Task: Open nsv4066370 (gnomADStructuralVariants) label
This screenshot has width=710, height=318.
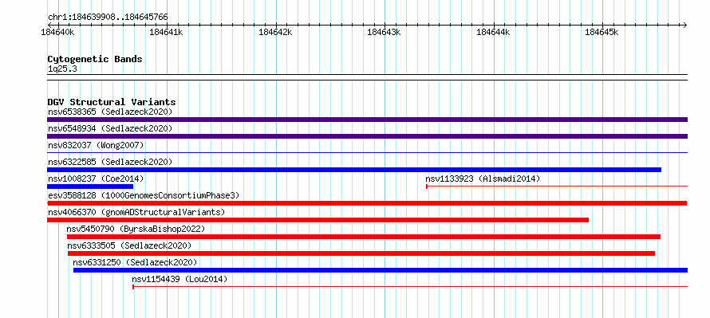Action: tap(136, 212)
